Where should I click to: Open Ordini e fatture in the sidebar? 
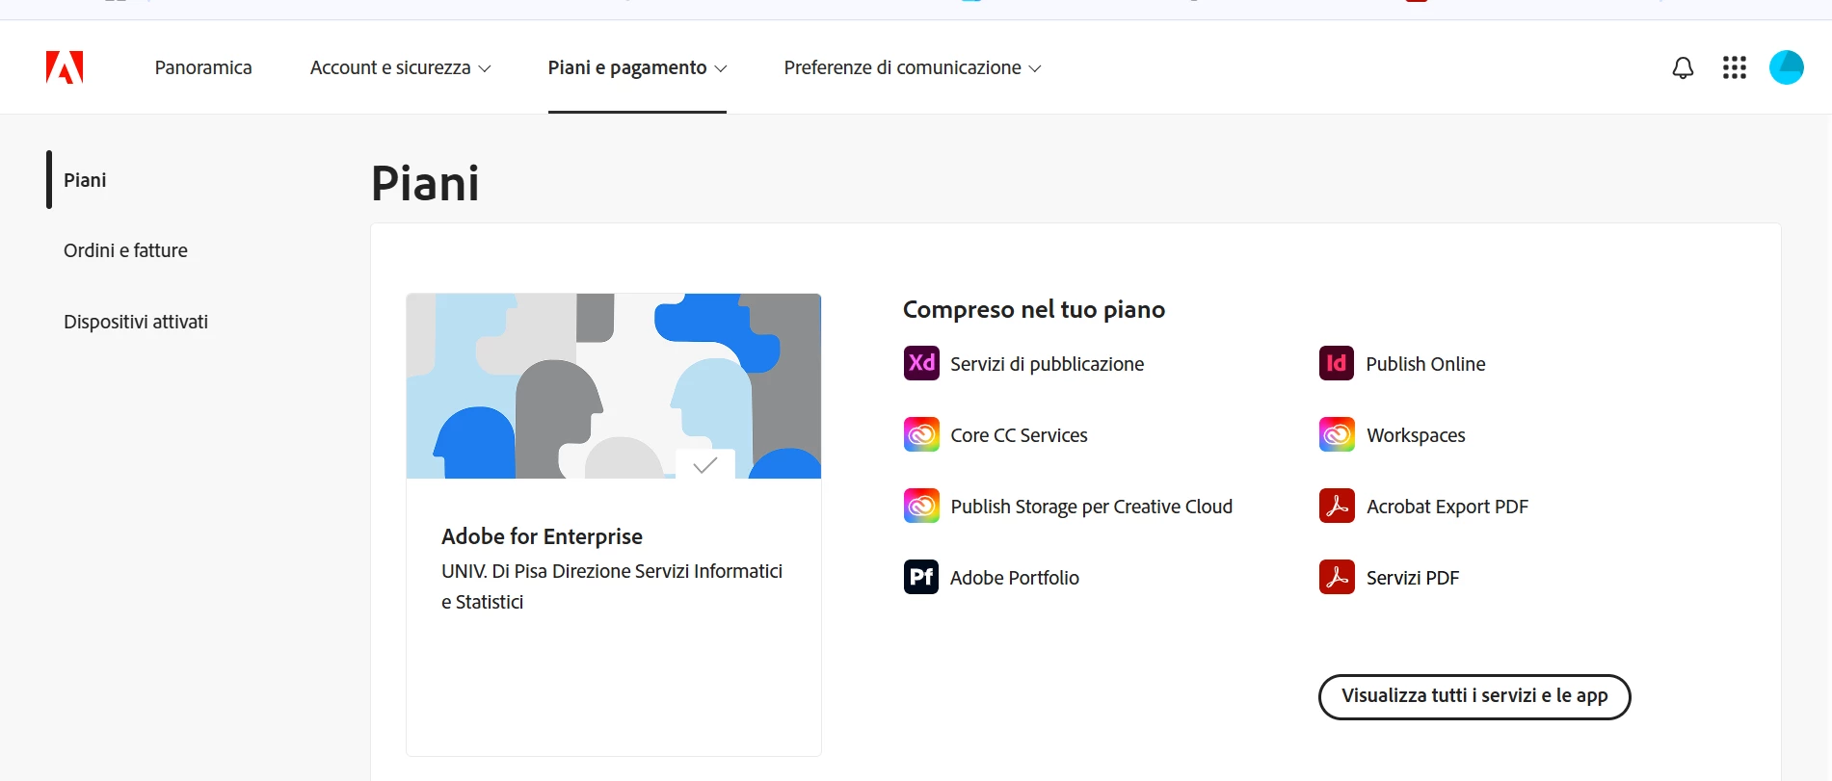(125, 250)
